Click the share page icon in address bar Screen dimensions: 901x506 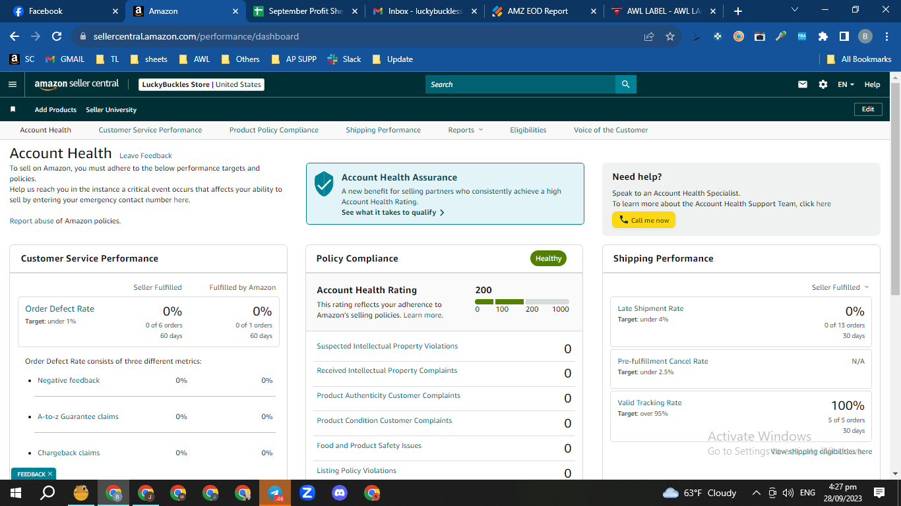point(649,36)
